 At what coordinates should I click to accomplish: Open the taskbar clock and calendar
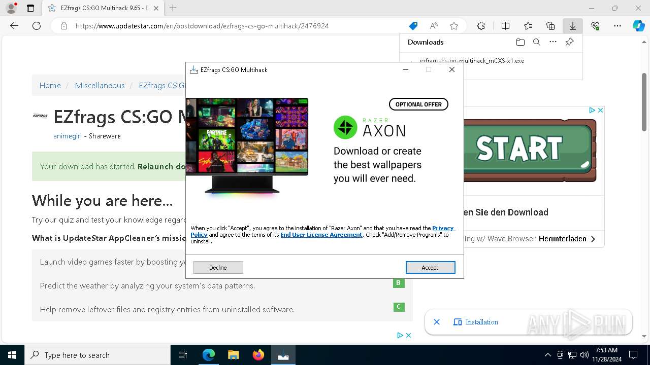coord(606,355)
